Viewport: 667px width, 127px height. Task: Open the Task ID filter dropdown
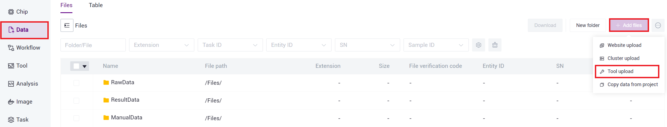click(230, 45)
